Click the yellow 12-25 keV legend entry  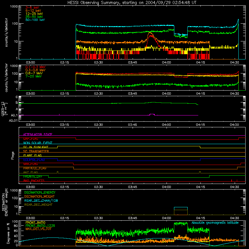tap(34, 14)
